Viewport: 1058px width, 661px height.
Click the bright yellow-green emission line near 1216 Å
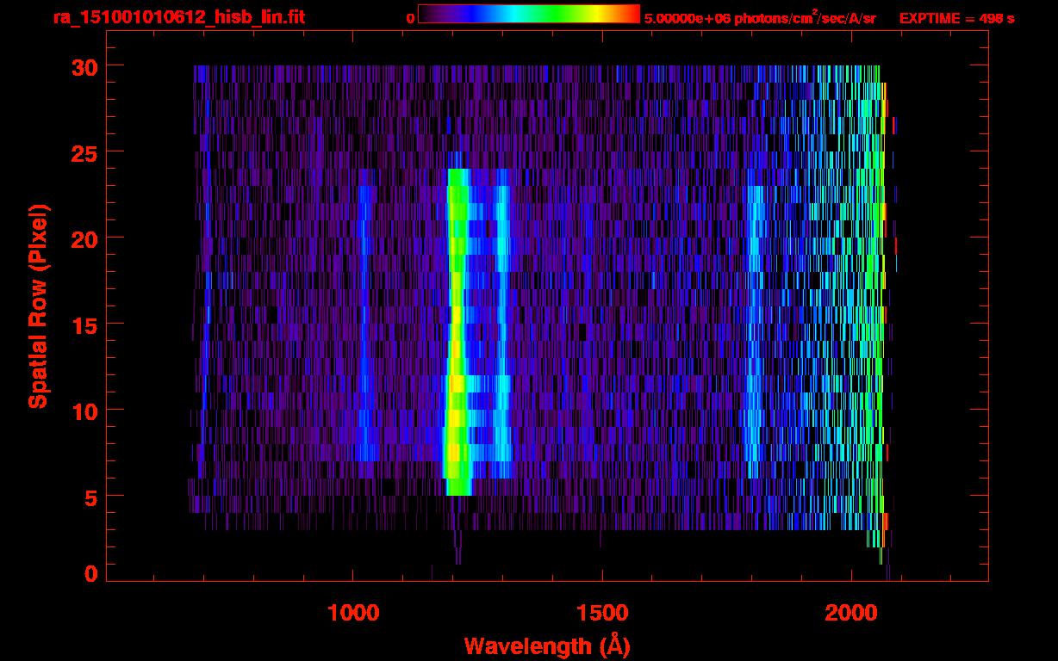(x=457, y=332)
